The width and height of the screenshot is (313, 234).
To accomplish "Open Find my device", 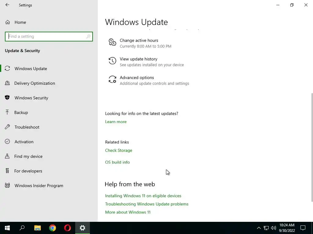I will pos(28,156).
